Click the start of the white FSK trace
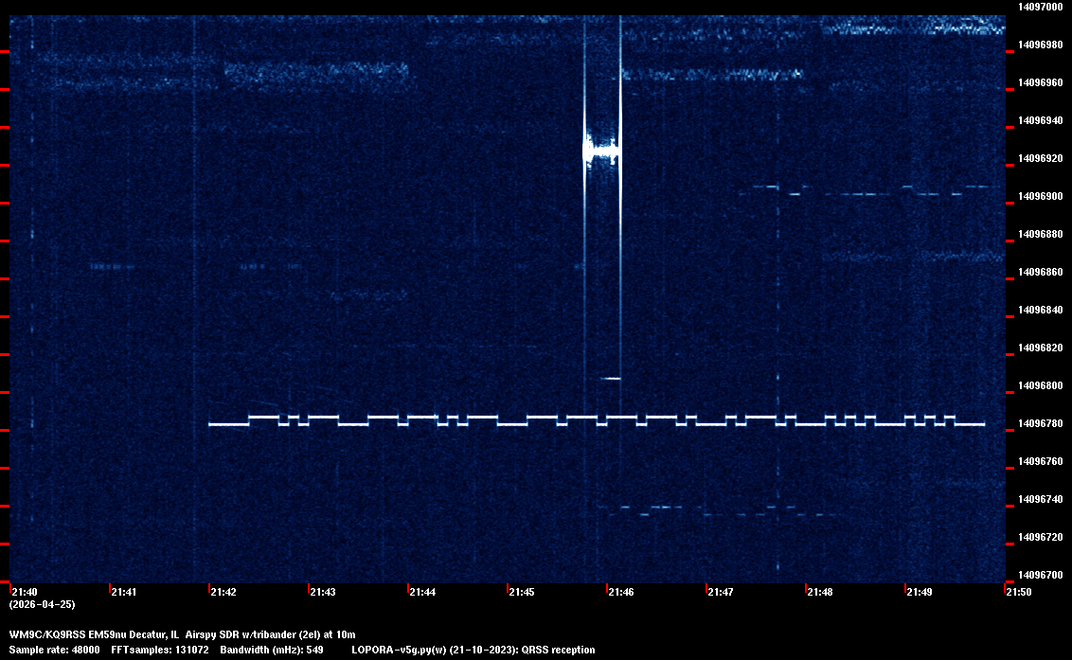The width and height of the screenshot is (1072, 660). click(x=211, y=424)
